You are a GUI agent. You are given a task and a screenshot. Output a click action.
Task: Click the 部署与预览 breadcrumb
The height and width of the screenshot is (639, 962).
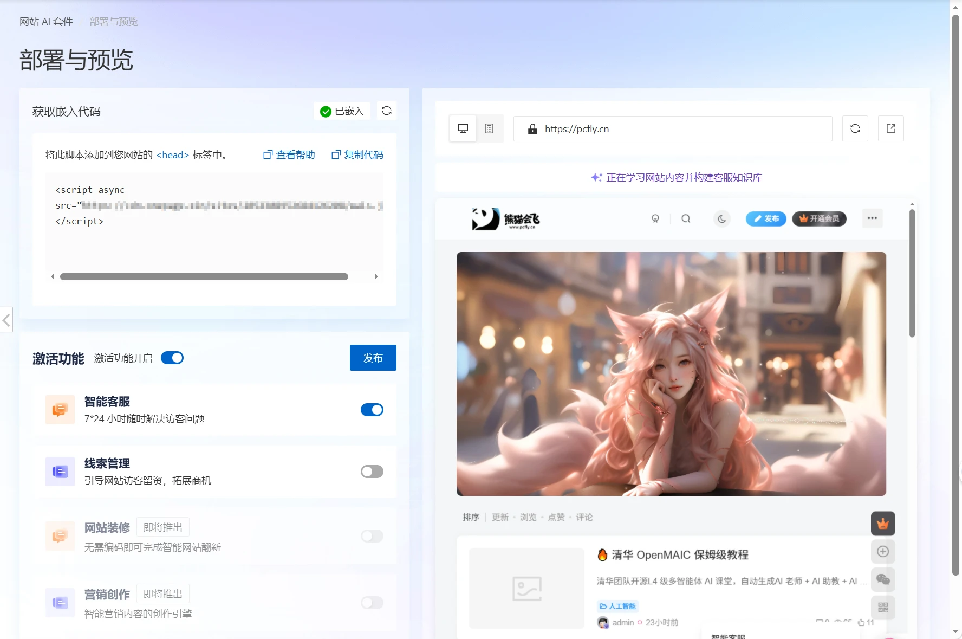114,22
